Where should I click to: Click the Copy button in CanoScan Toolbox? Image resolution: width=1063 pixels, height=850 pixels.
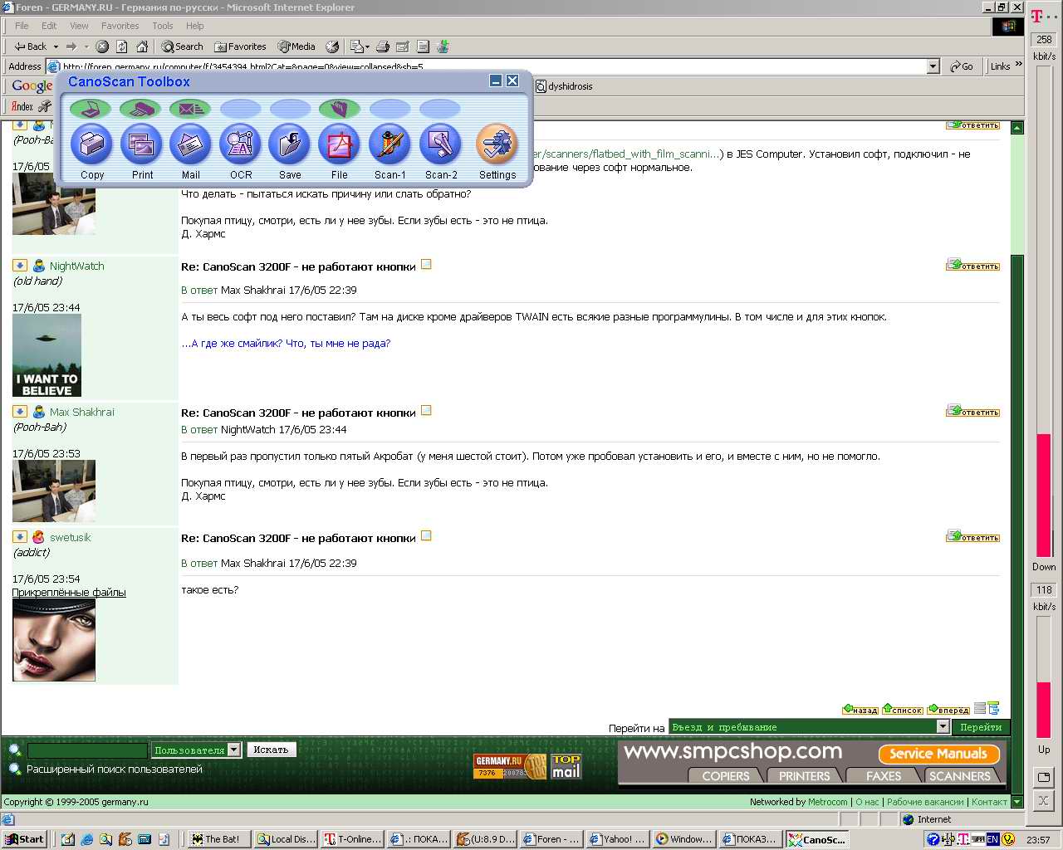click(91, 144)
